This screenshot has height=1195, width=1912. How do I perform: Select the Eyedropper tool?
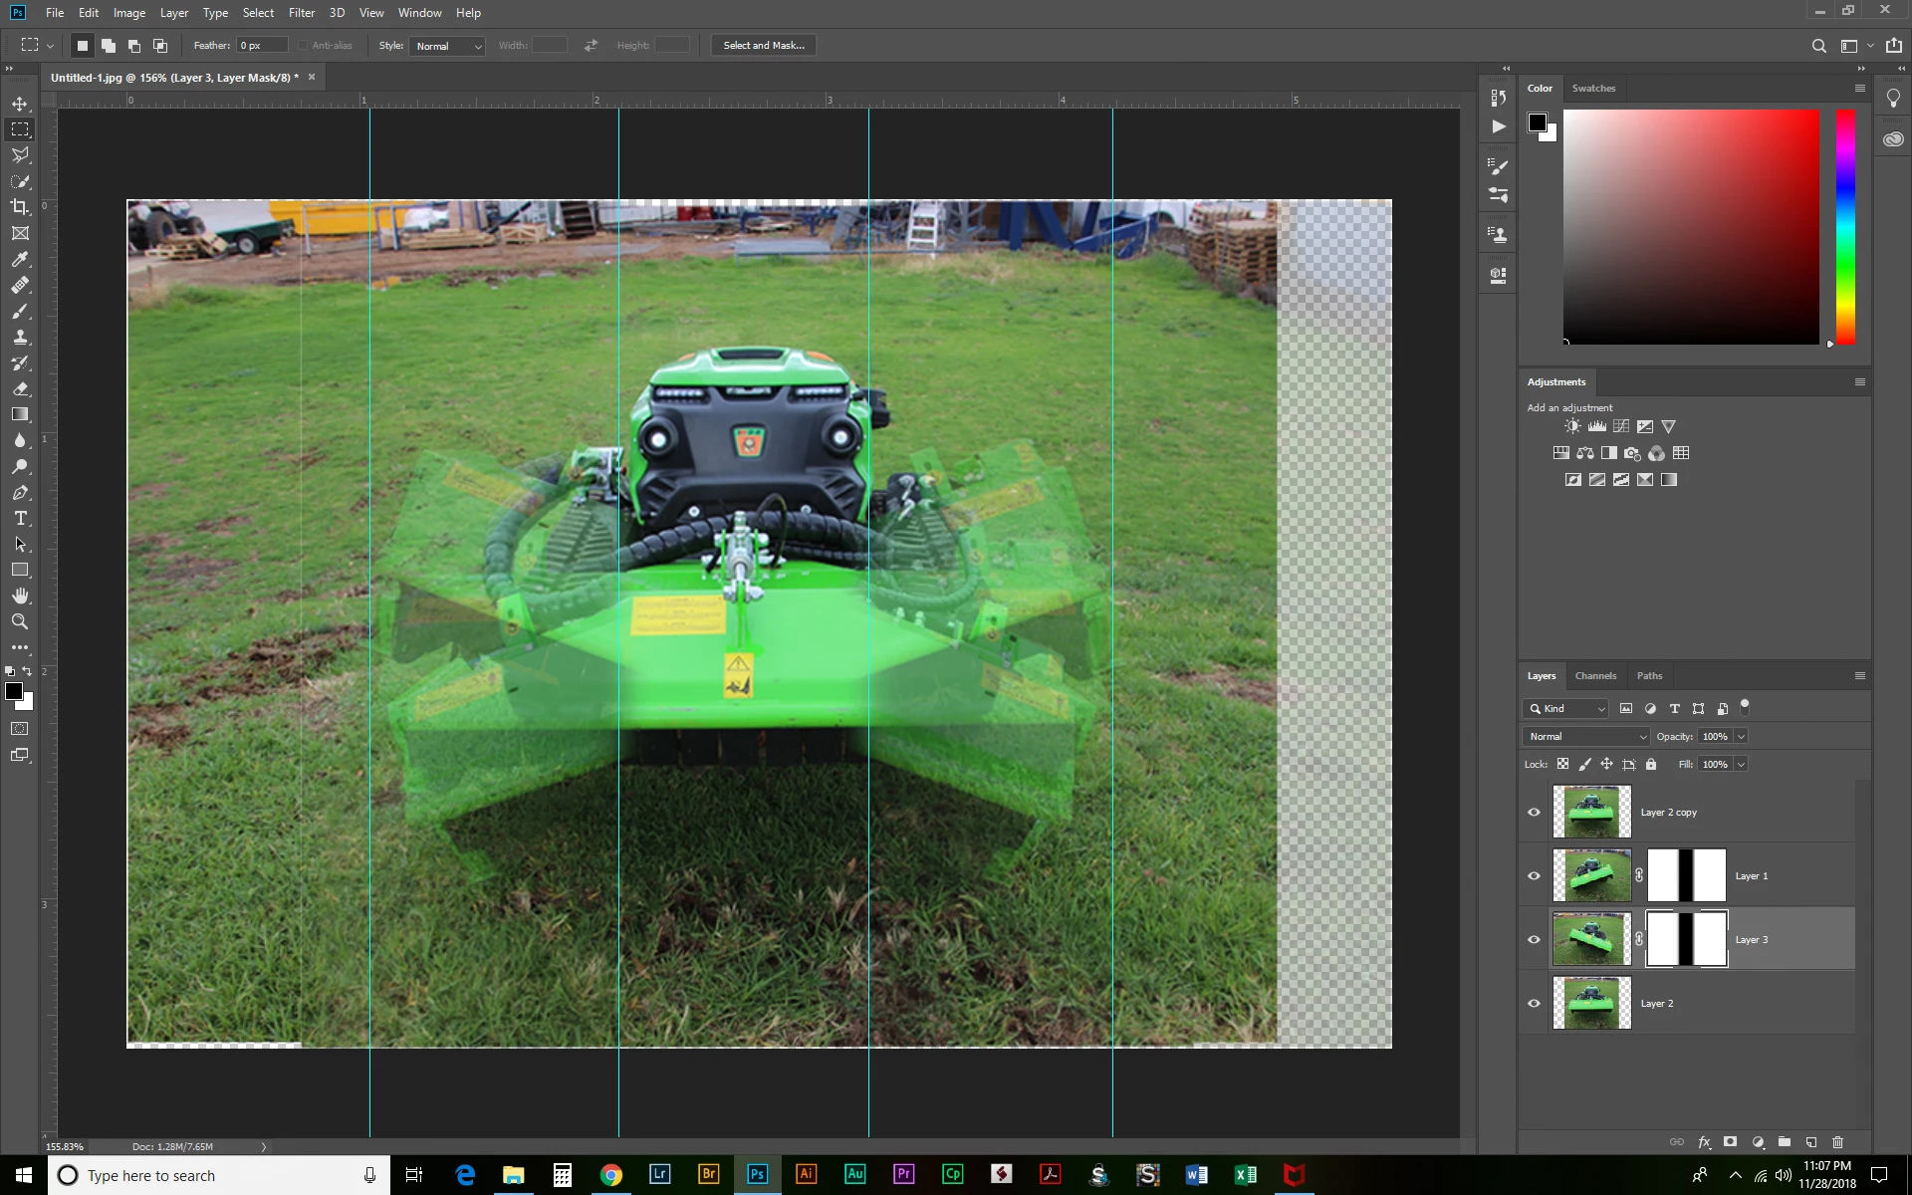click(x=20, y=259)
